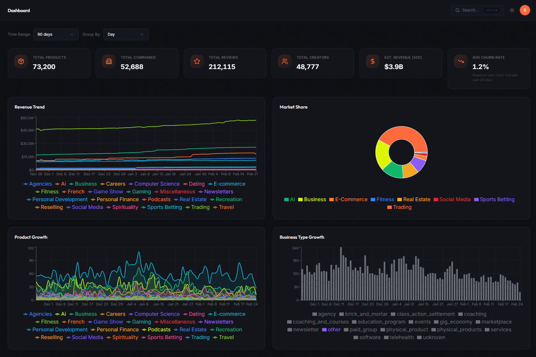Image resolution: width=536 pixels, height=357 pixels.
Task: Click the Dashboard menu label
Action: point(19,10)
